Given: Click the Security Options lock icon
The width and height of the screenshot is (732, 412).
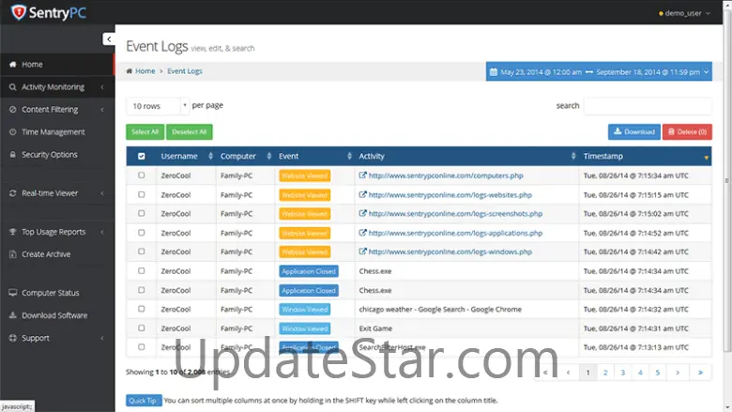Looking at the screenshot, I should tap(12, 155).
